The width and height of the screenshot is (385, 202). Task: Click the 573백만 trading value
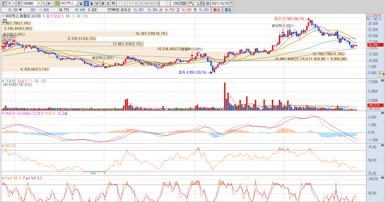coord(113,10)
